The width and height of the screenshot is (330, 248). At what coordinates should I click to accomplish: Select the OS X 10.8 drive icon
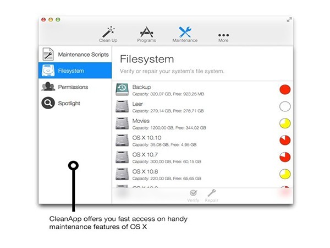click(x=122, y=174)
